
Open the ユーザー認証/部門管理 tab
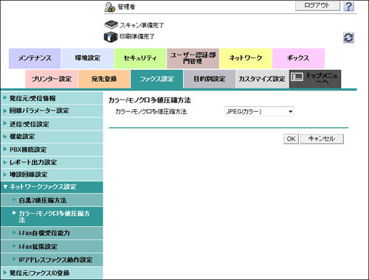pyautogui.click(x=193, y=58)
